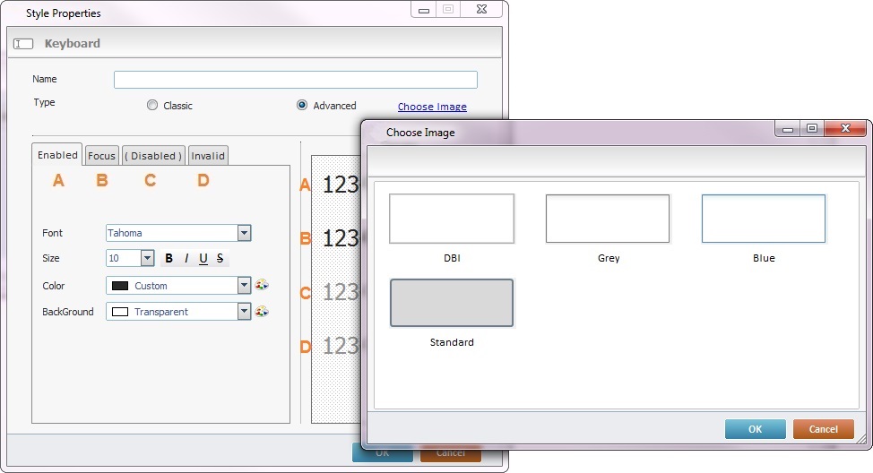Open color palette next to BackGround field
The height and width of the screenshot is (473, 873).
[x=262, y=311]
